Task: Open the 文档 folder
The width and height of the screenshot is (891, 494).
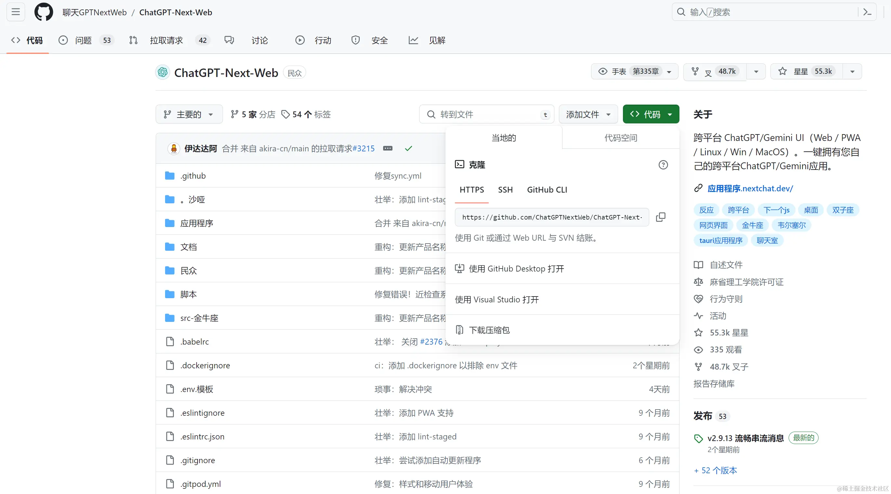Action: point(188,247)
